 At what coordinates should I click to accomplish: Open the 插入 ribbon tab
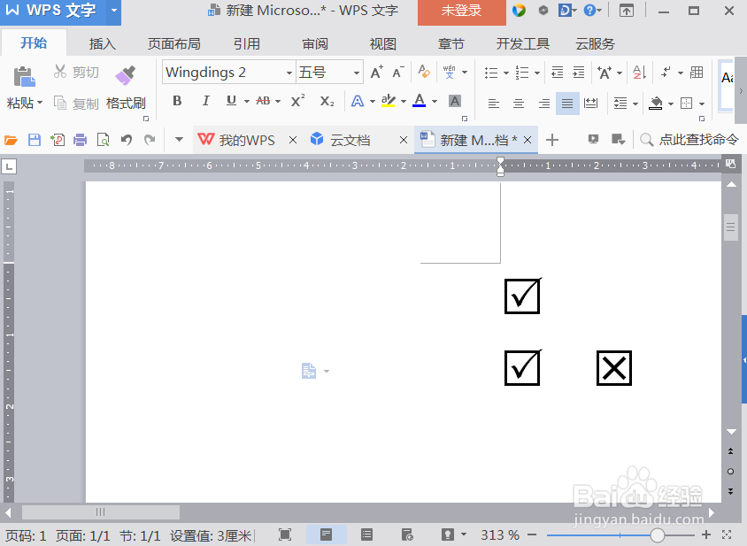[x=103, y=44]
